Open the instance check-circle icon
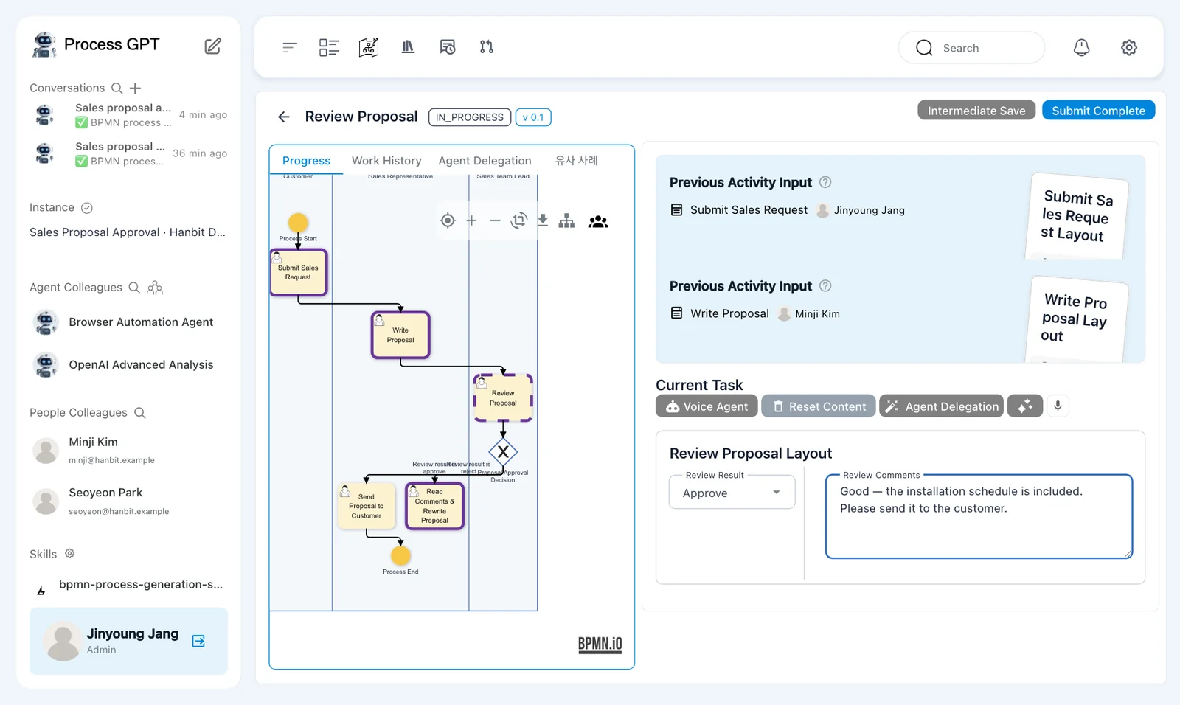Viewport: 1180px width, 705px height. [86, 208]
